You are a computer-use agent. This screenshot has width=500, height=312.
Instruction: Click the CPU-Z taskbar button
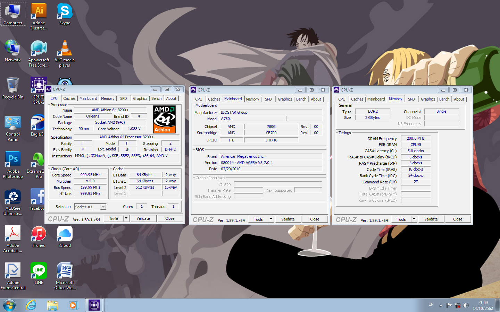point(94,305)
